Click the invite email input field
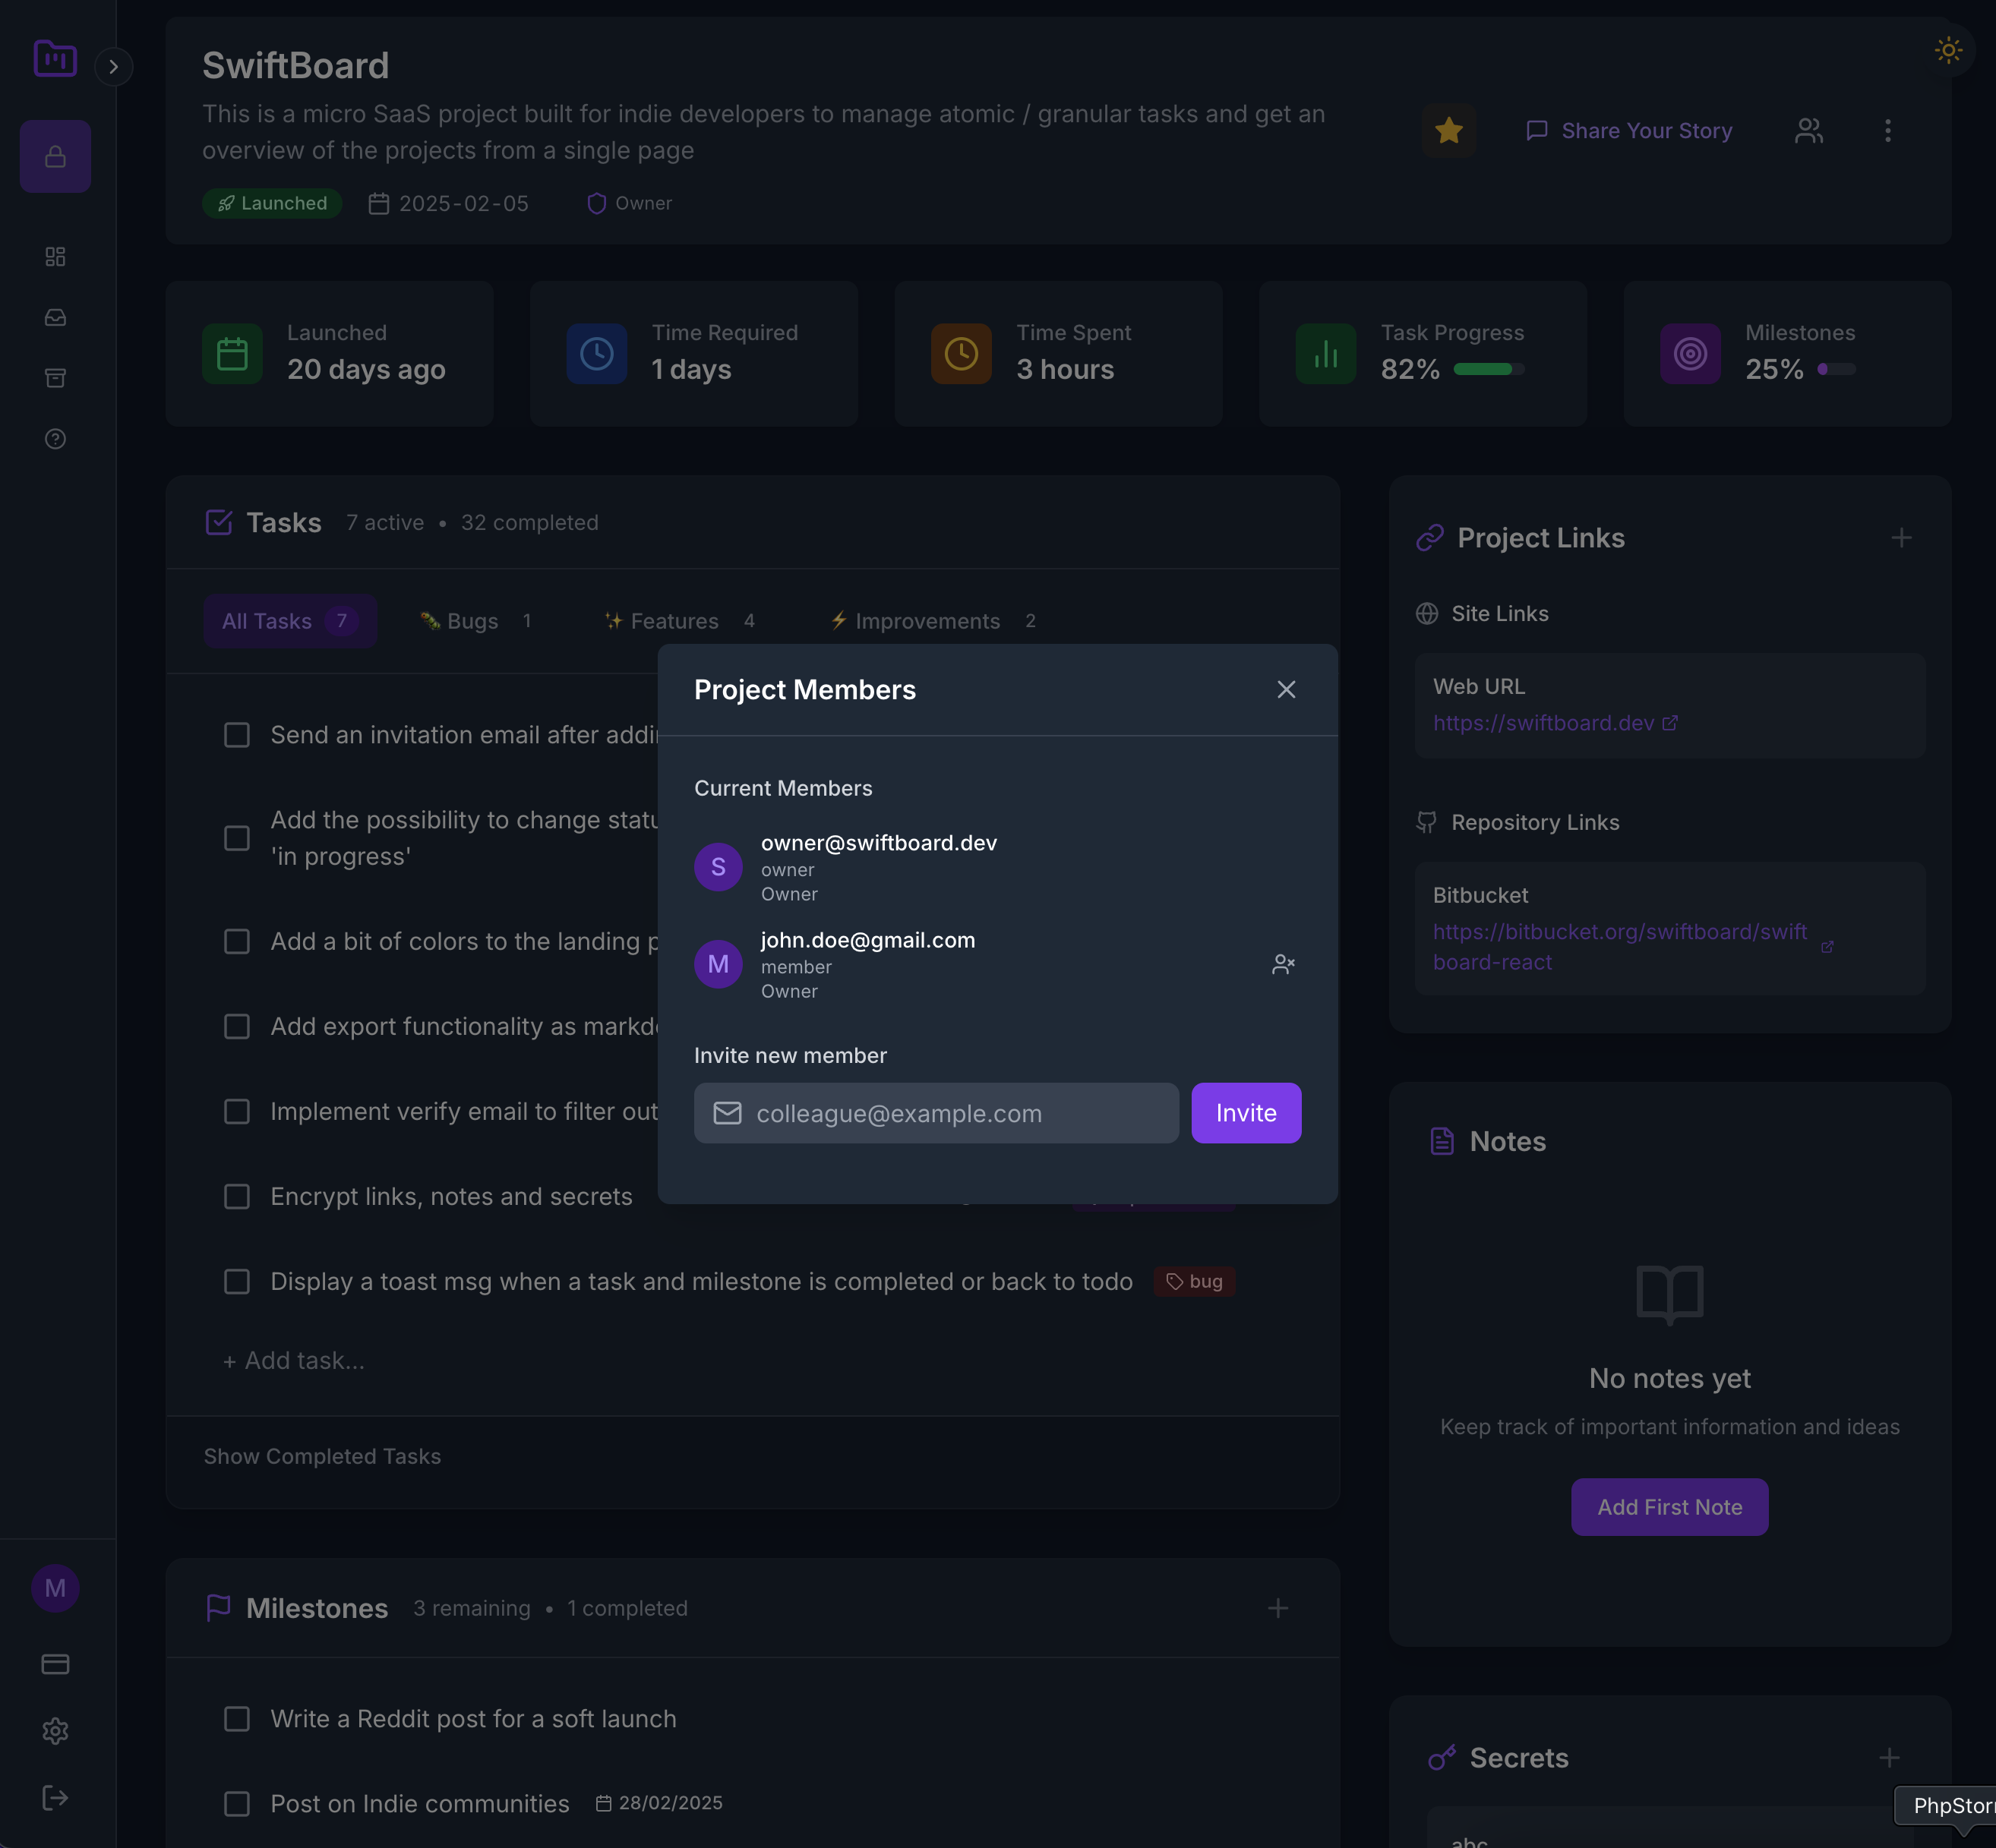 (936, 1113)
